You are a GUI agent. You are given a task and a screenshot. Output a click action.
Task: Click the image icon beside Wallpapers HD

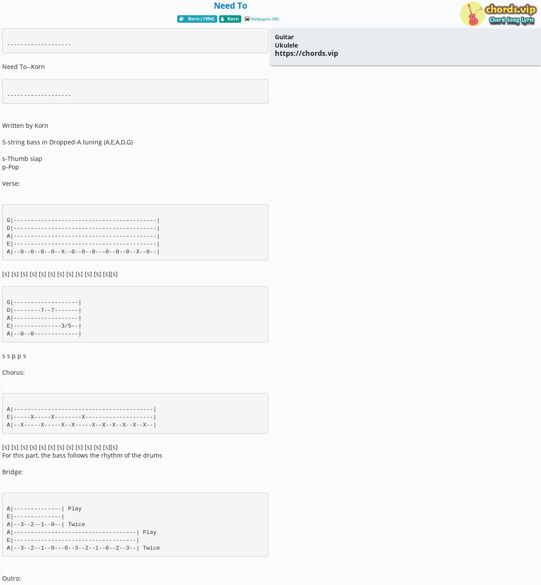(x=247, y=19)
